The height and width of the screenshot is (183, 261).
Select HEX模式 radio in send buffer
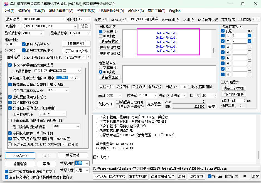[x=100, y=72]
